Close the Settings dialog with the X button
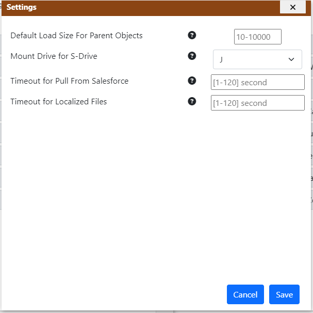 (293, 7)
